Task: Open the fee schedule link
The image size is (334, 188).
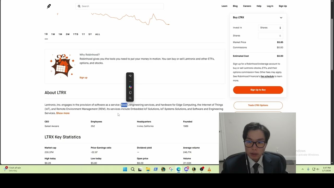Action: click(x=267, y=77)
